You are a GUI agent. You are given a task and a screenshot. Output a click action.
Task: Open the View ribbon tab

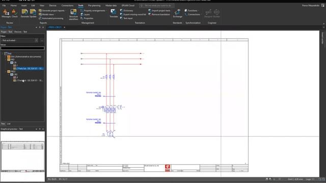pyautogui.click(x=42, y=6)
